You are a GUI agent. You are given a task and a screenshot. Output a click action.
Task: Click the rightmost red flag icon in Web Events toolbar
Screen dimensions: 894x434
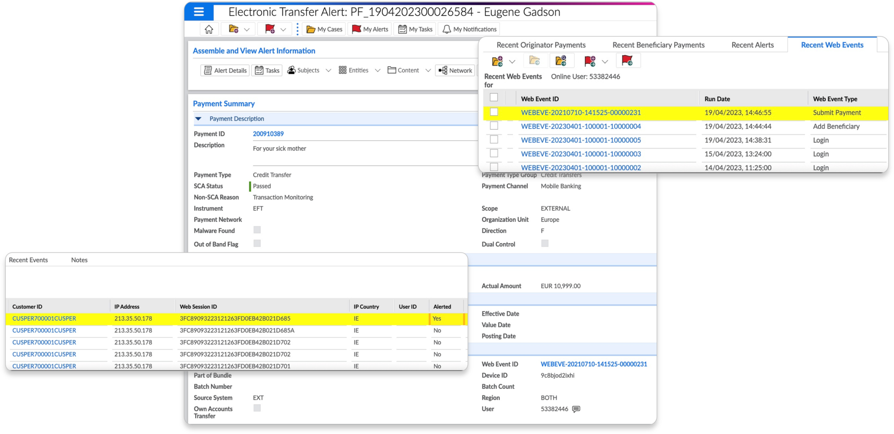(627, 61)
